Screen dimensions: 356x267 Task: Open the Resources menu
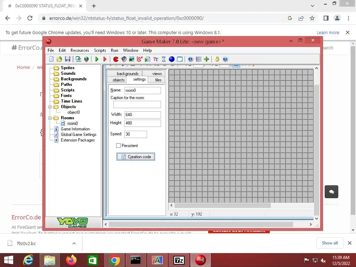coord(80,50)
